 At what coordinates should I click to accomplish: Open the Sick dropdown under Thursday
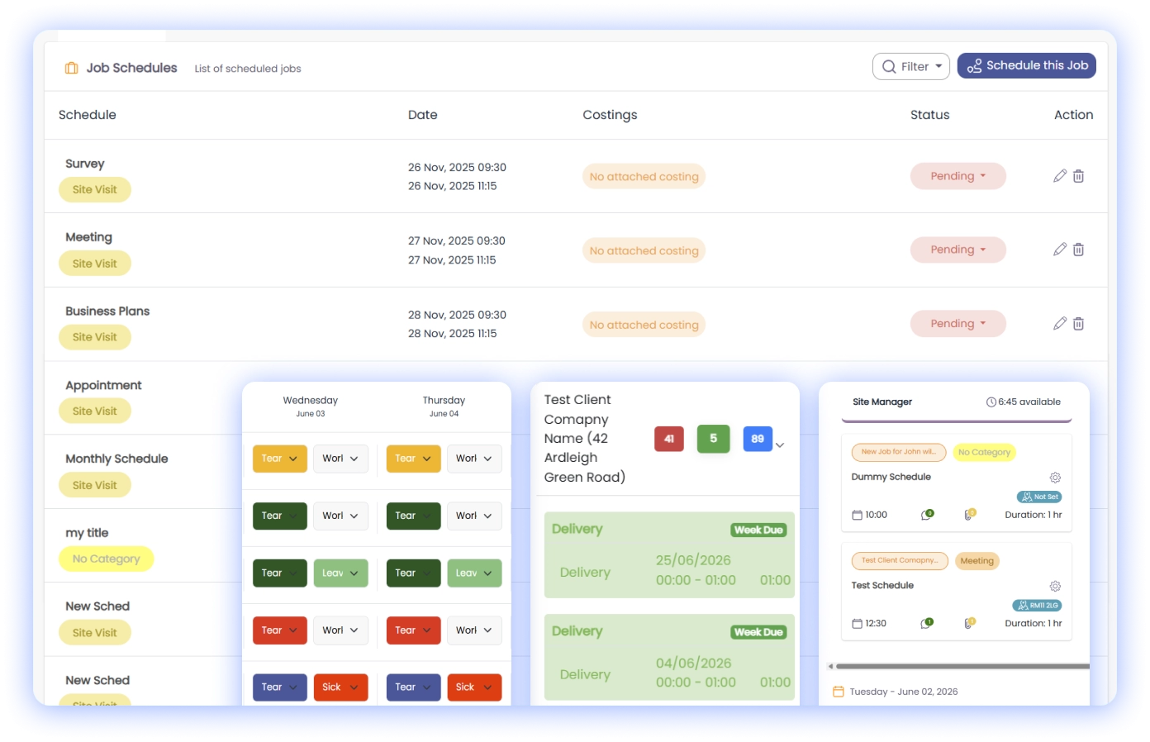pyautogui.click(x=474, y=687)
